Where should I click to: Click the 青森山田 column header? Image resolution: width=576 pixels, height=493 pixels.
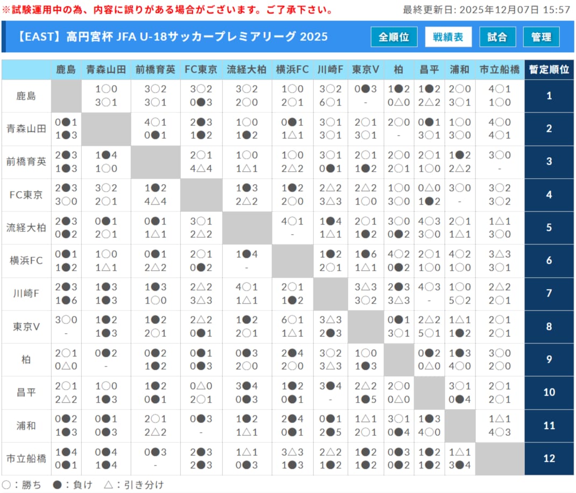pos(106,70)
